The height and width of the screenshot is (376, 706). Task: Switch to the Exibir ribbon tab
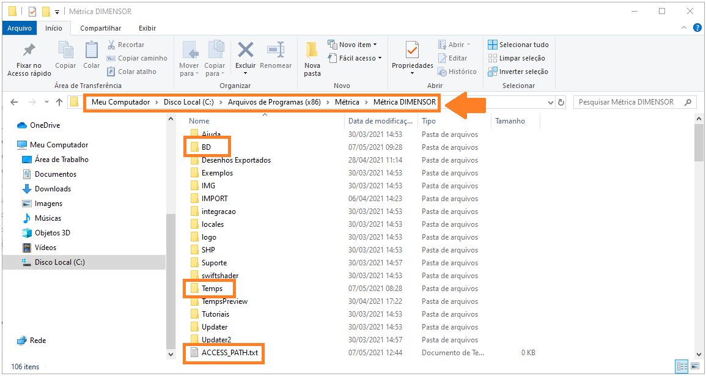[x=147, y=28]
